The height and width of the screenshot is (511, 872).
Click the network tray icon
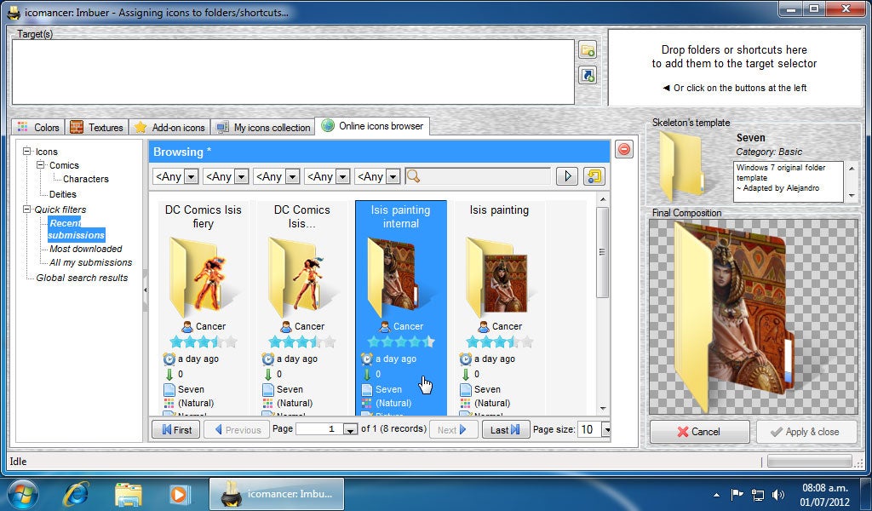[757, 494]
